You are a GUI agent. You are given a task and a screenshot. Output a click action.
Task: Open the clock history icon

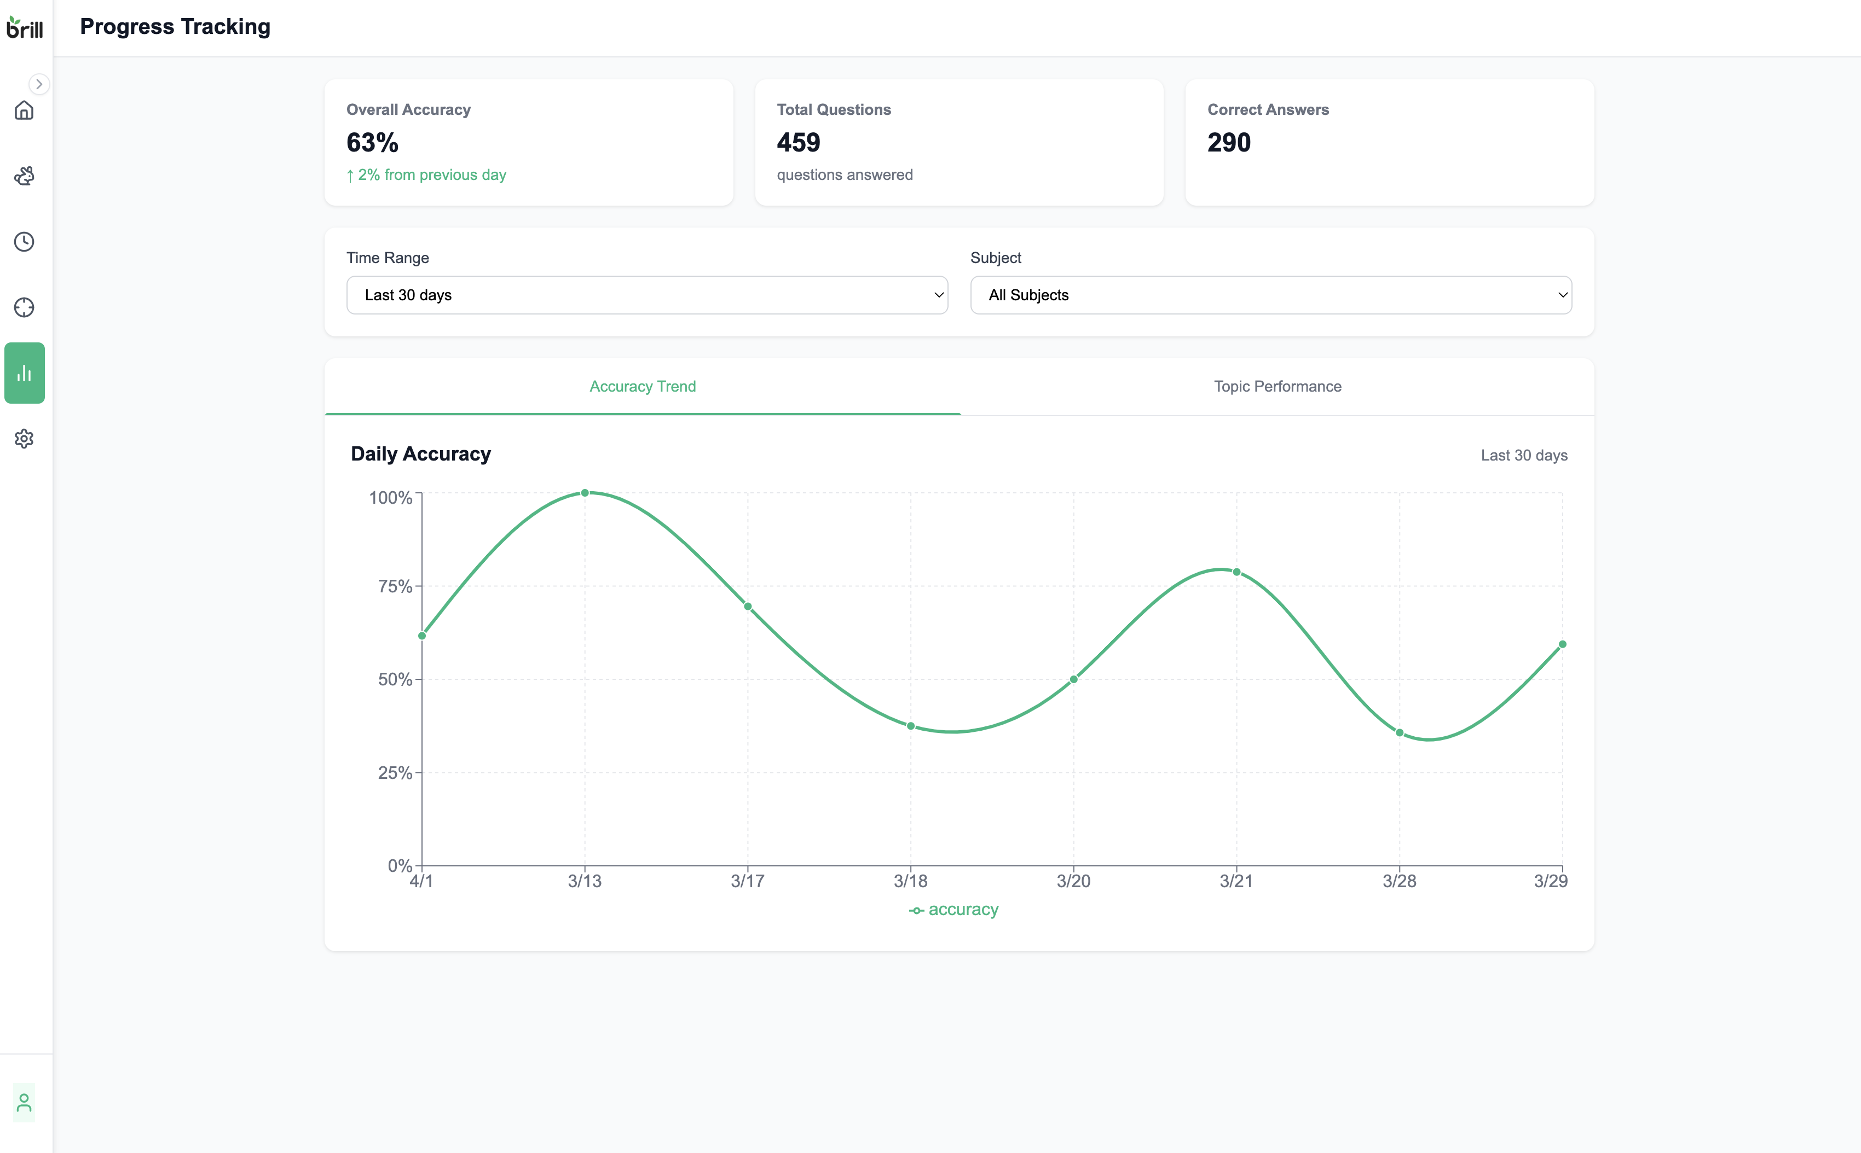[x=25, y=242]
